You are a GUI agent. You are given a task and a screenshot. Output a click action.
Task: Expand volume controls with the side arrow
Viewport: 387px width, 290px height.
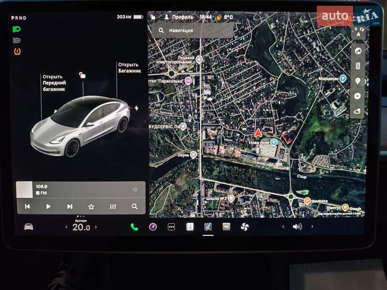312,225
